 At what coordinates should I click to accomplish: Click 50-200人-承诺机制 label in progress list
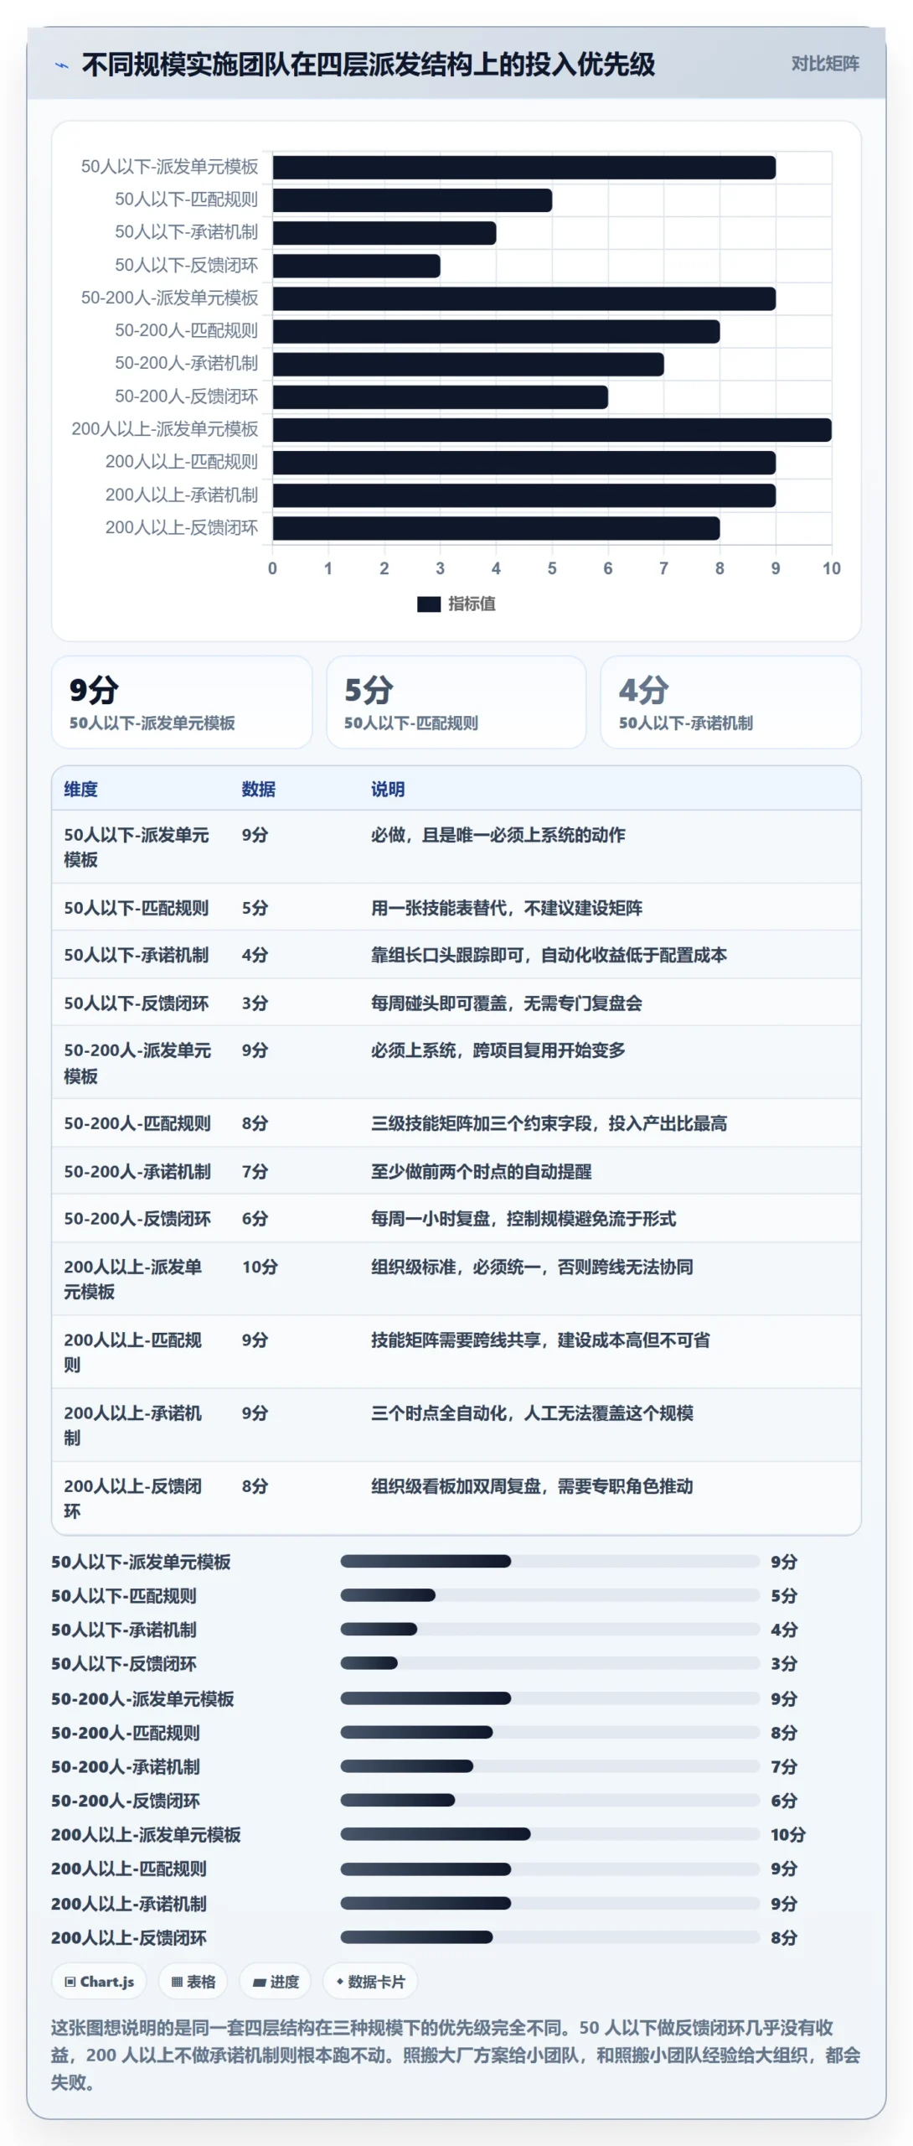click(x=126, y=1766)
